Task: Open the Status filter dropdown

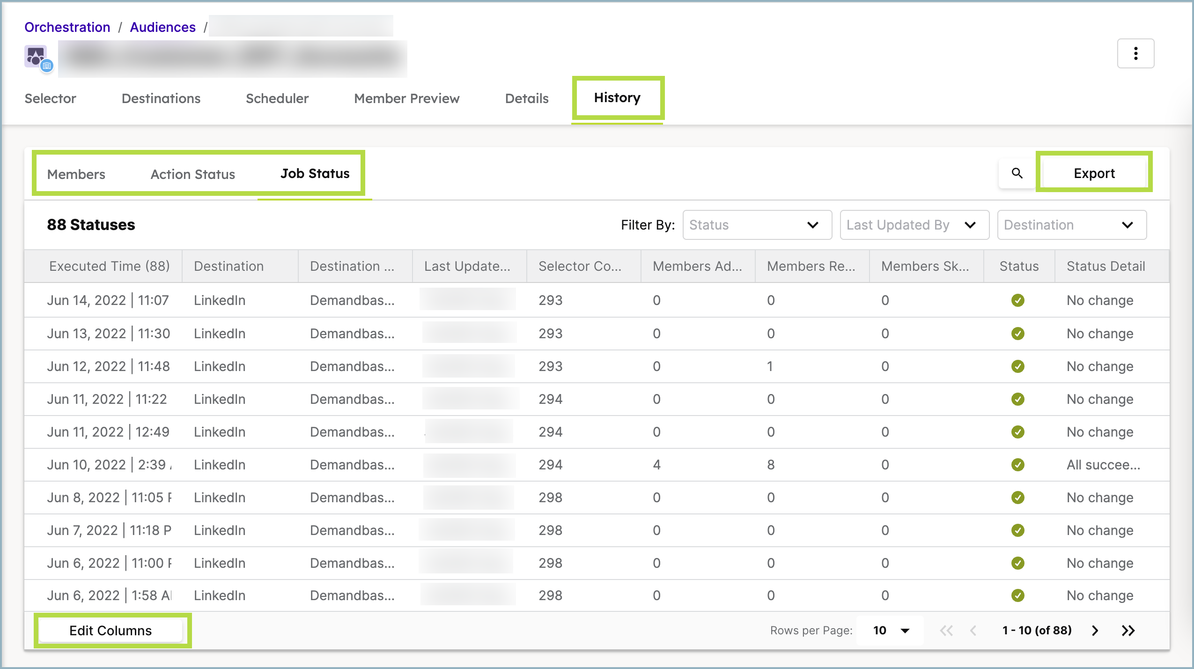Action: pos(757,225)
